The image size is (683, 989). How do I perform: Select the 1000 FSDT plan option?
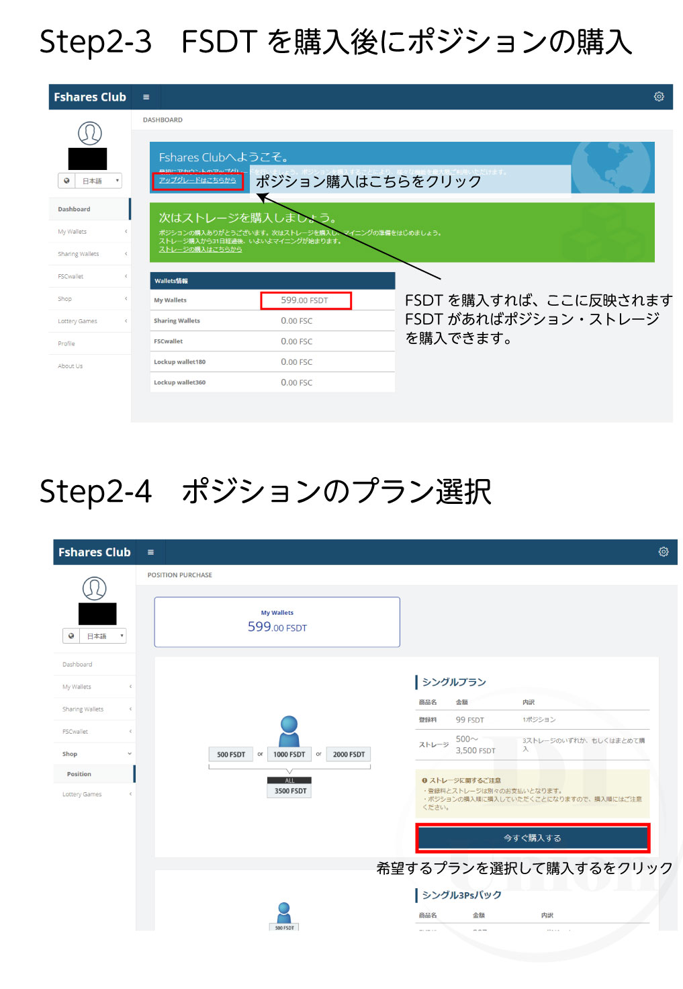tap(289, 754)
